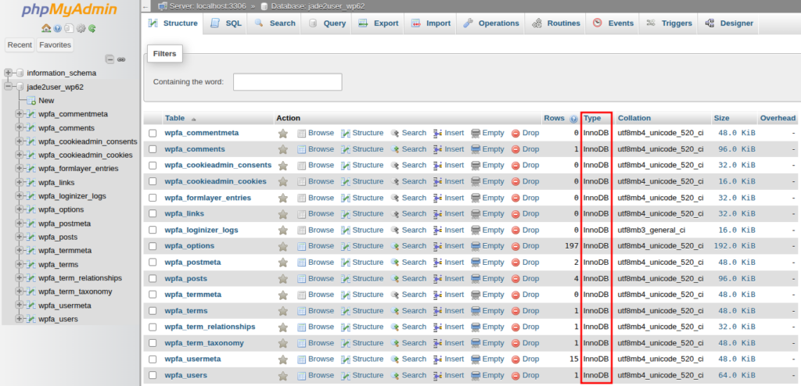The height and width of the screenshot is (386, 801).
Task: Sort by the Table column header
Action: [174, 119]
